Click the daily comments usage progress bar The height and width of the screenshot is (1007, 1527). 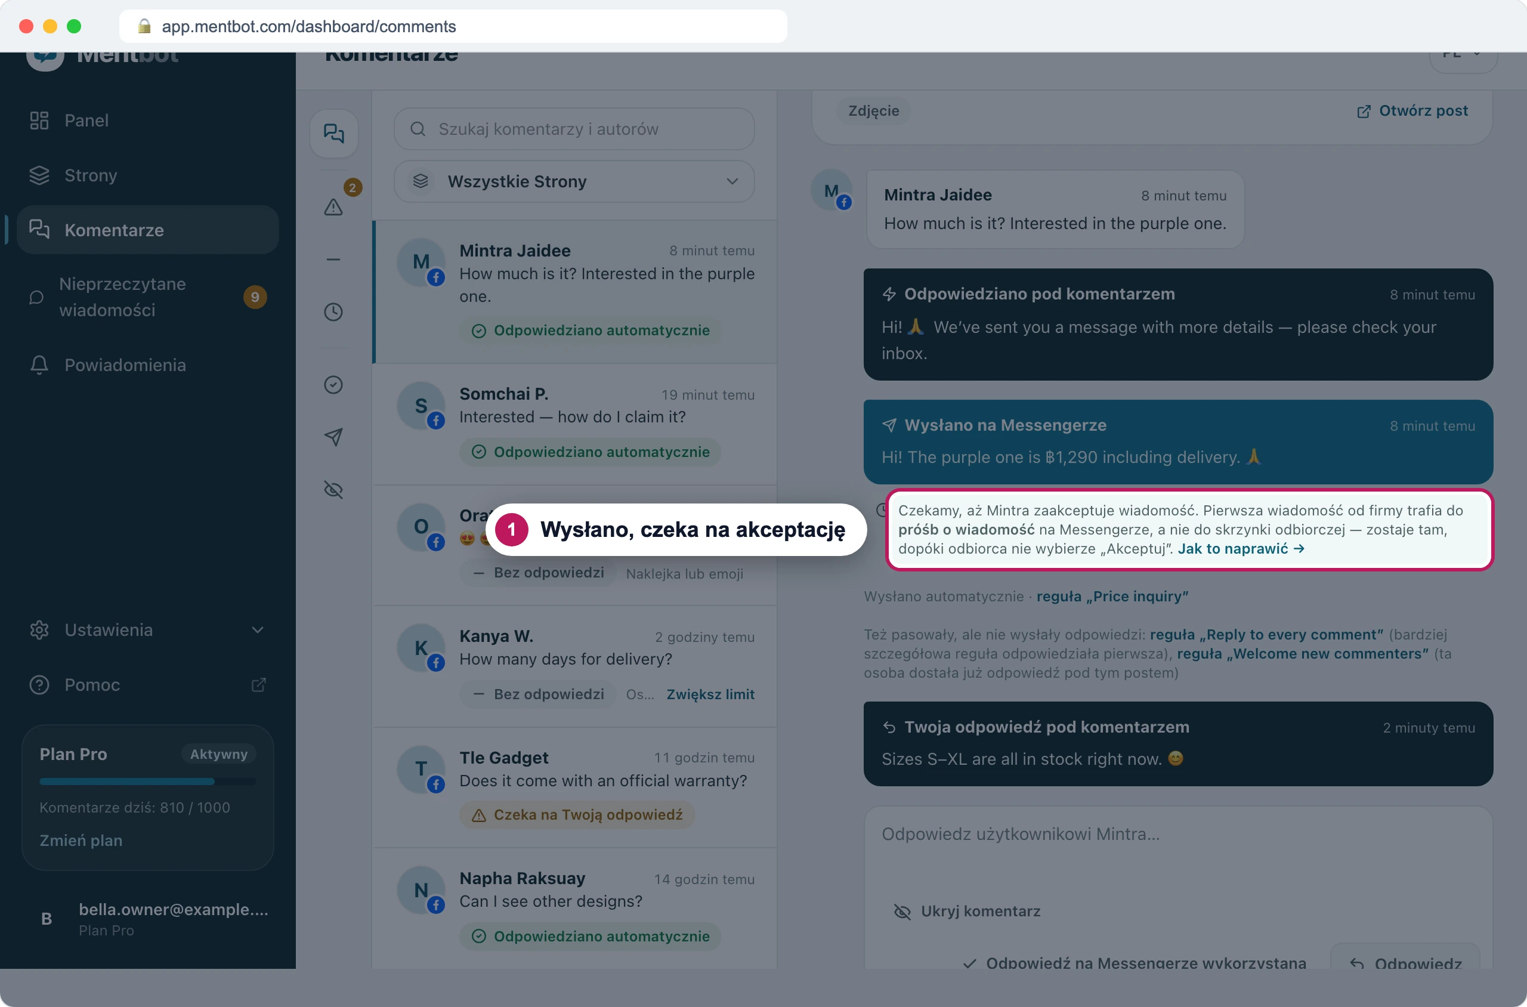[x=148, y=781]
